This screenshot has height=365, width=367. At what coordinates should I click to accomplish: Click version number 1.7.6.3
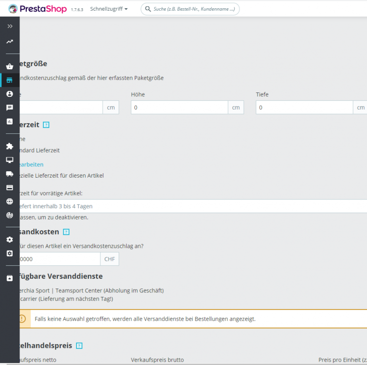pos(77,10)
